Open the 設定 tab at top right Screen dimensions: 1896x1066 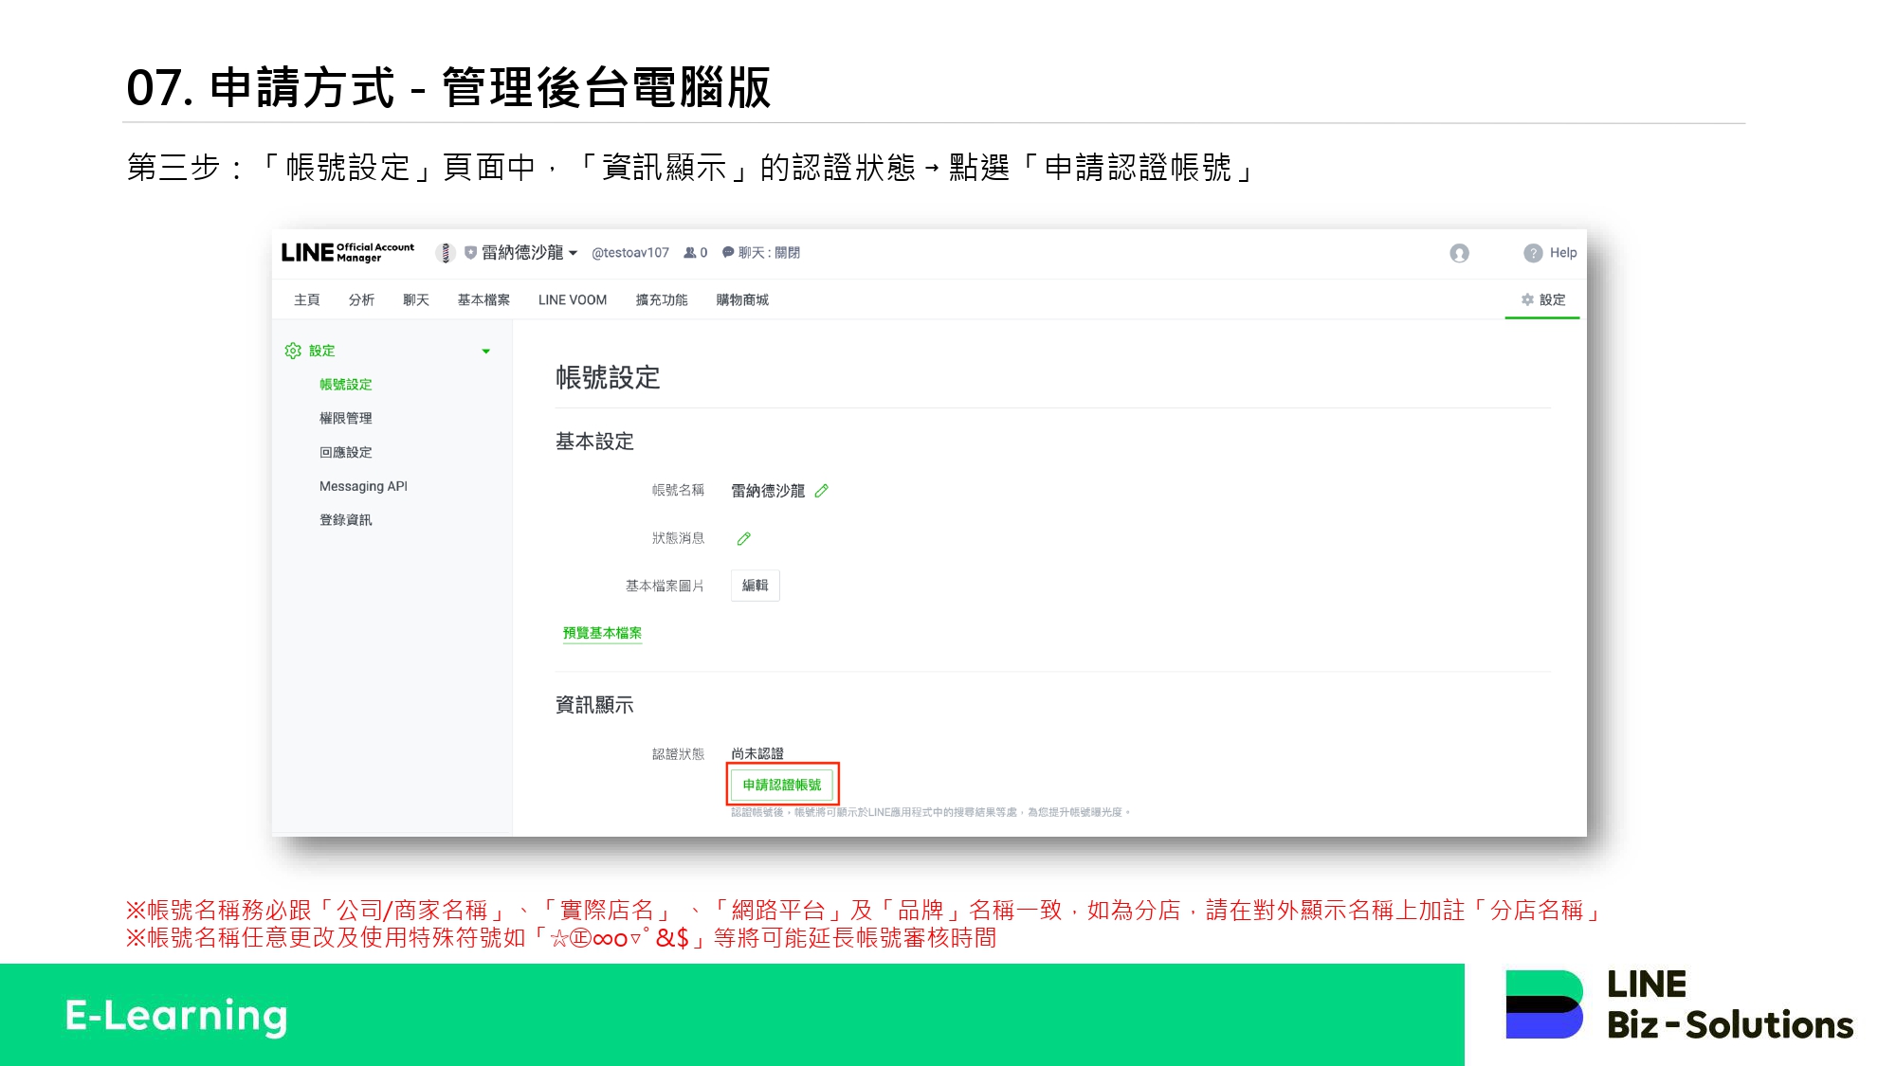[1542, 299]
